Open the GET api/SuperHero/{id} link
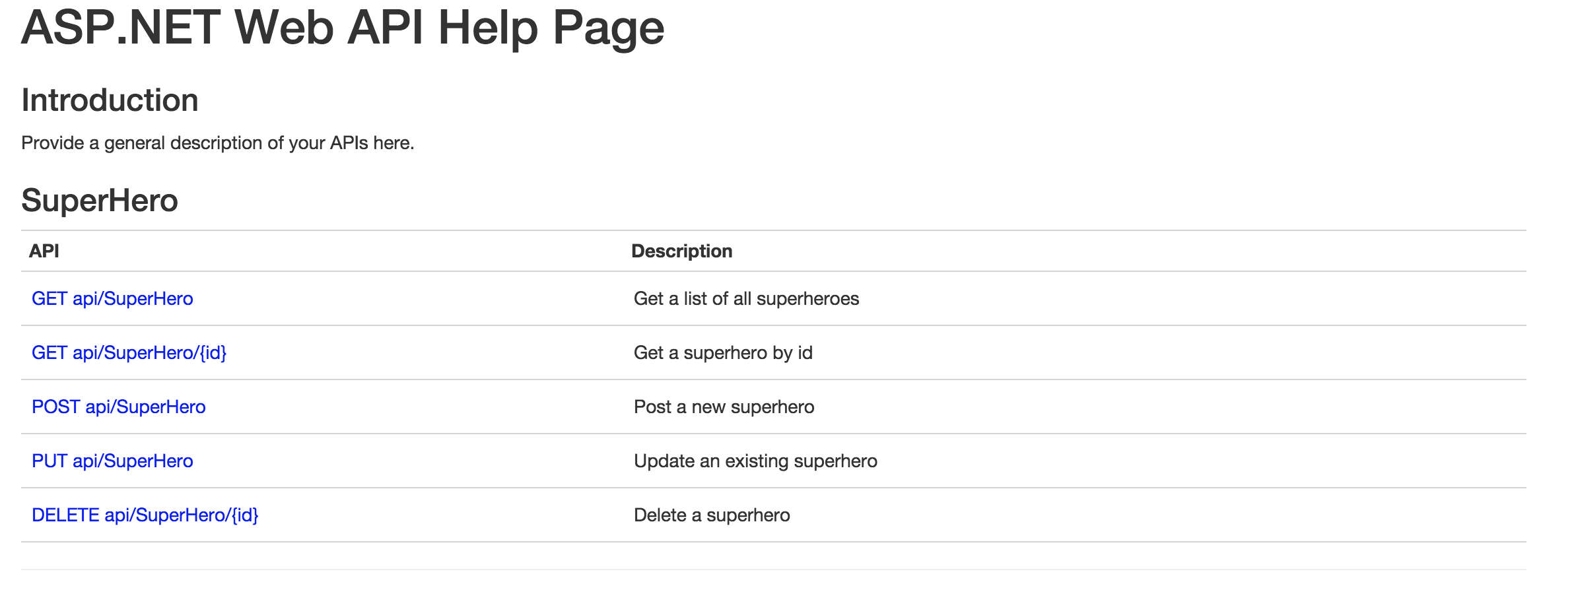The height and width of the screenshot is (590, 1574). (129, 353)
